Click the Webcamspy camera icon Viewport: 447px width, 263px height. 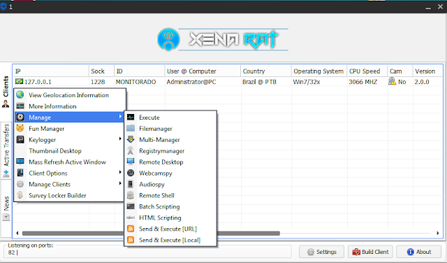point(131,173)
